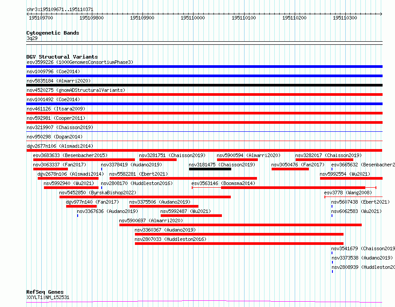The height and width of the screenshot is (307, 395).
Task: Click dgv977n140 (Fan2017) label
Action: coord(92,202)
